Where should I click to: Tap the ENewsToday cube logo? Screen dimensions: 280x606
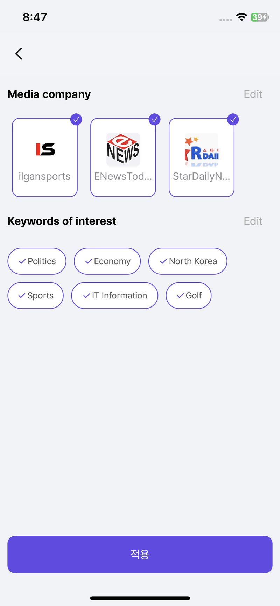pyautogui.click(x=123, y=149)
